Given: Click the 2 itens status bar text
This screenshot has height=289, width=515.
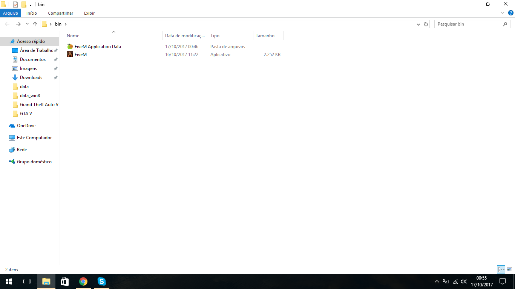Looking at the screenshot, I should 12,270.
